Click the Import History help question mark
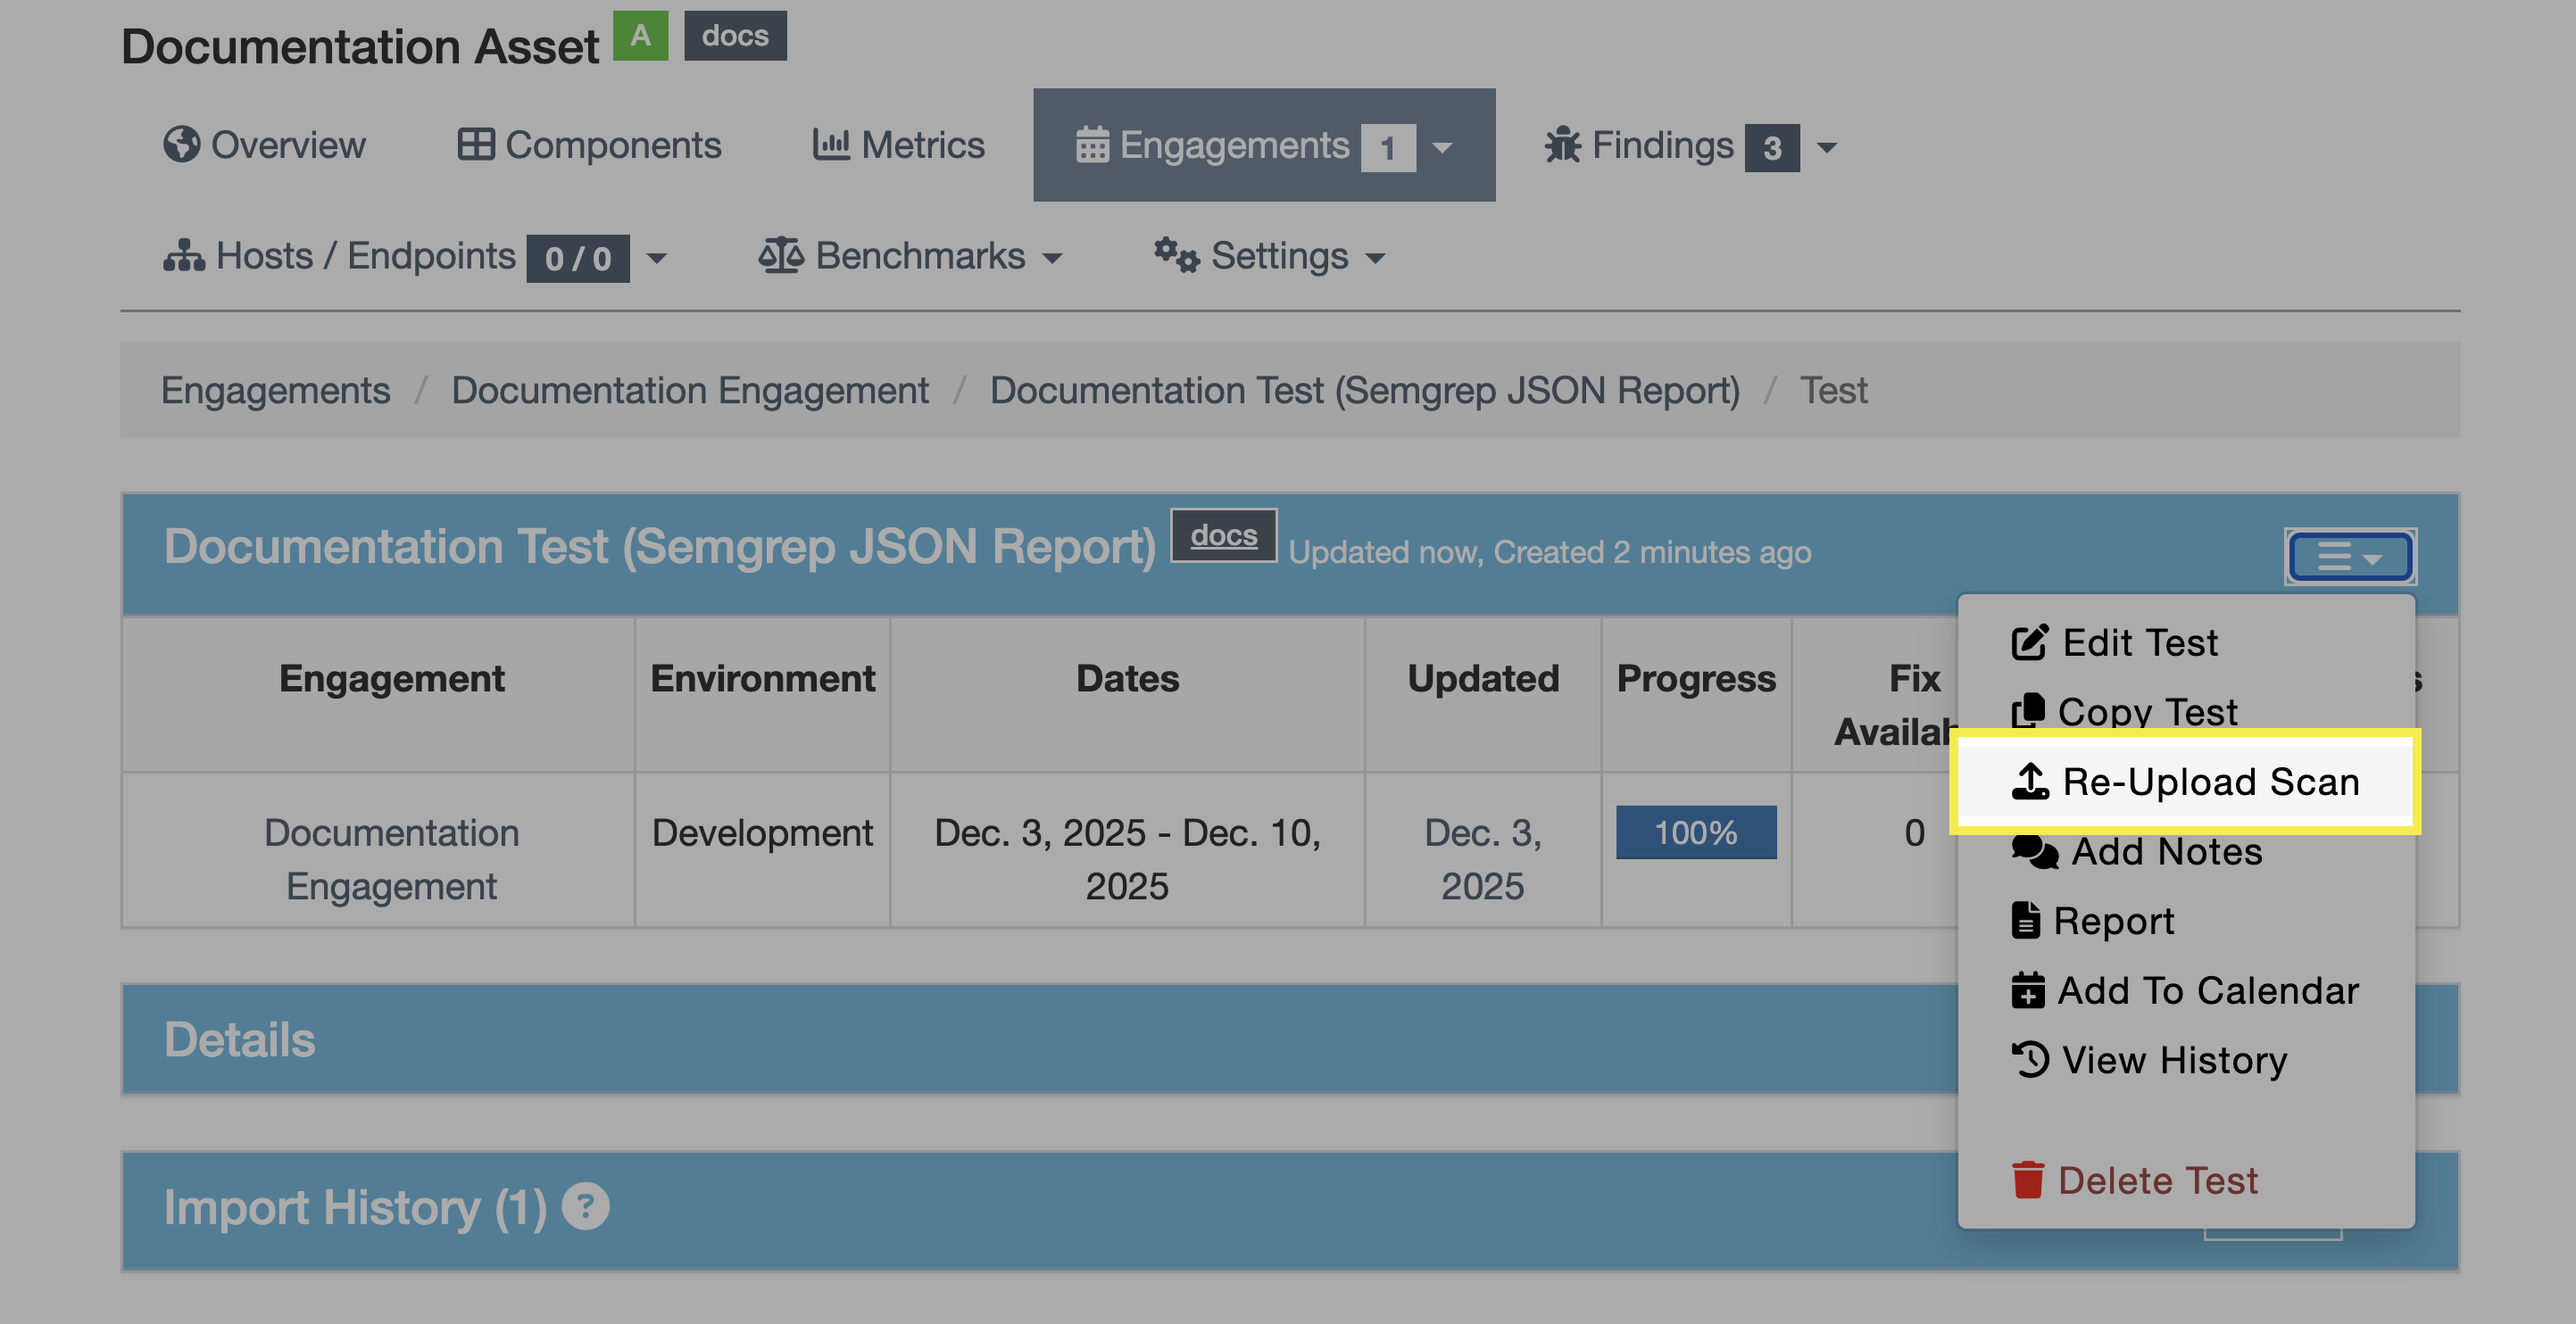2576x1324 pixels. [x=585, y=1206]
